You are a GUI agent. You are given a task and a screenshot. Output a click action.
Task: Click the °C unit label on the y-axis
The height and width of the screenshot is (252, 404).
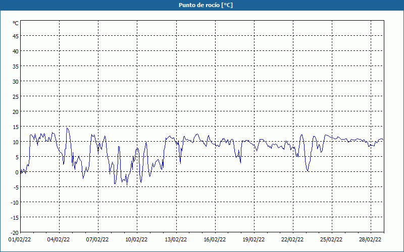16,23
